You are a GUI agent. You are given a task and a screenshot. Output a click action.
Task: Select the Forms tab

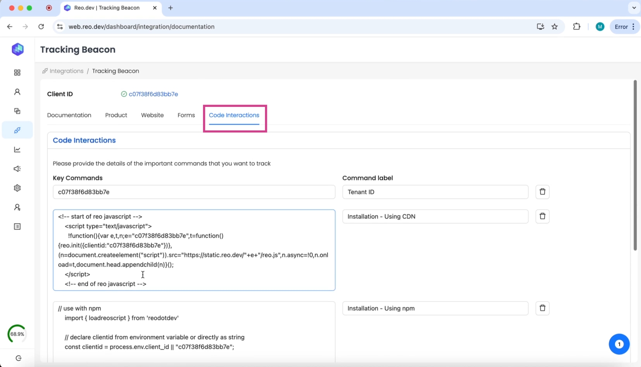[186, 115]
